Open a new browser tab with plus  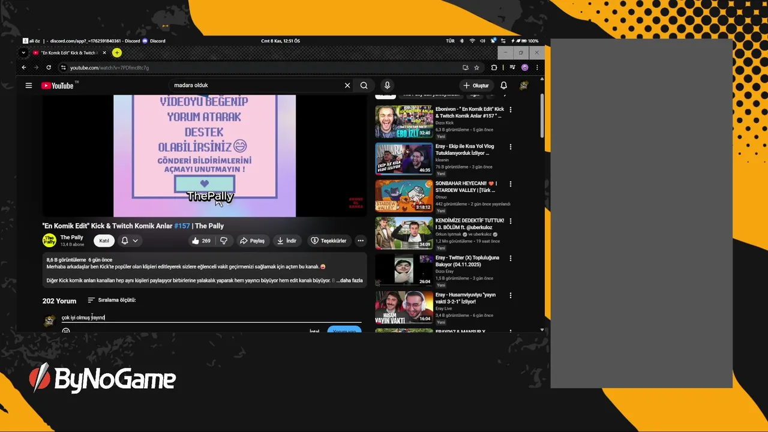tap(116, 53)
